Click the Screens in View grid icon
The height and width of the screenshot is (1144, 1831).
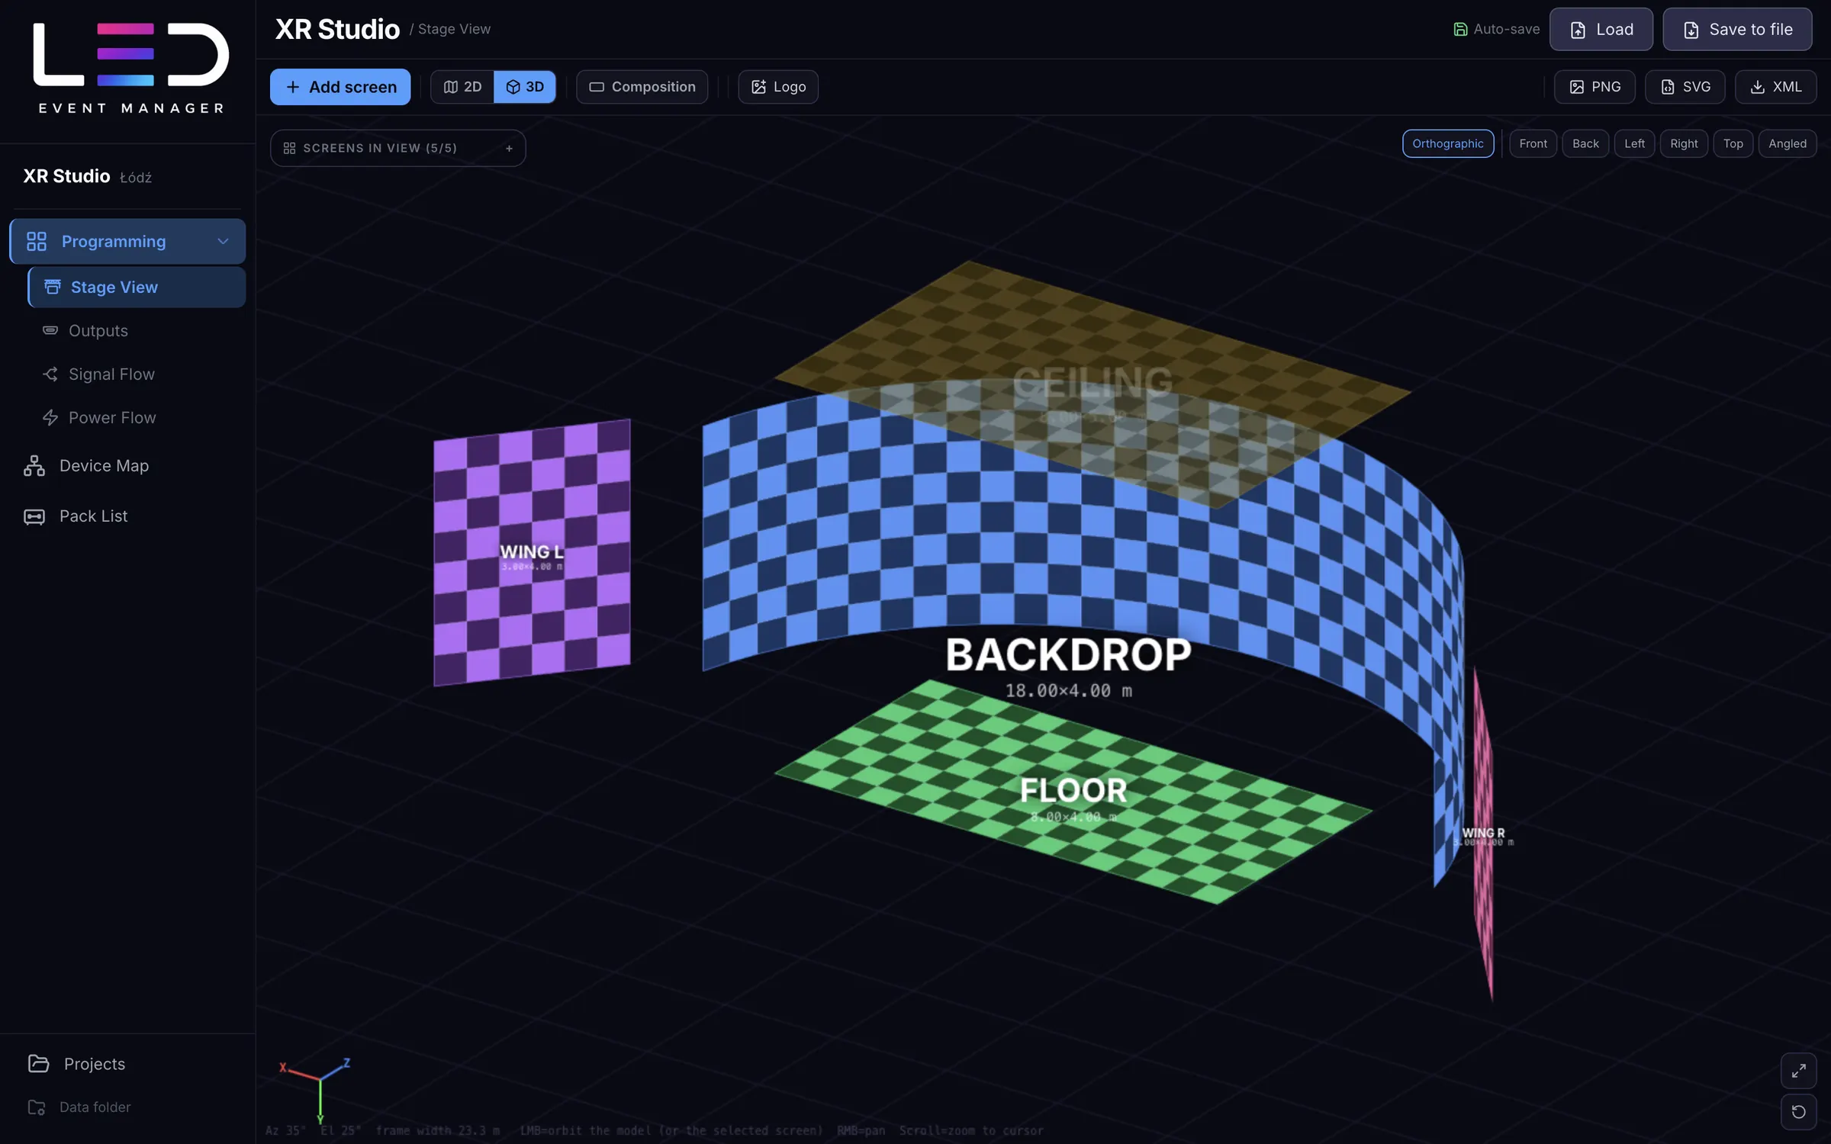[x=289, y=148]
